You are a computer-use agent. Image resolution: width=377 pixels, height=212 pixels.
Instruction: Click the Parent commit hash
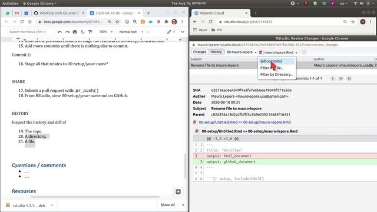point(250,114)
